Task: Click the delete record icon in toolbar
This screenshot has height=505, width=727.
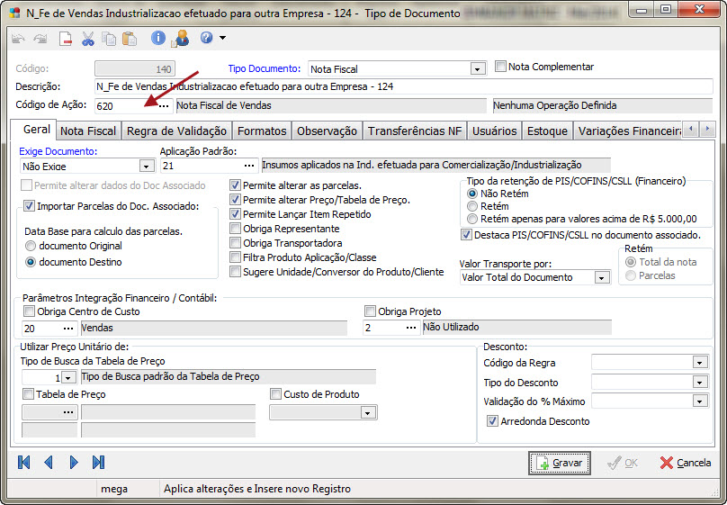Action: 66,38
